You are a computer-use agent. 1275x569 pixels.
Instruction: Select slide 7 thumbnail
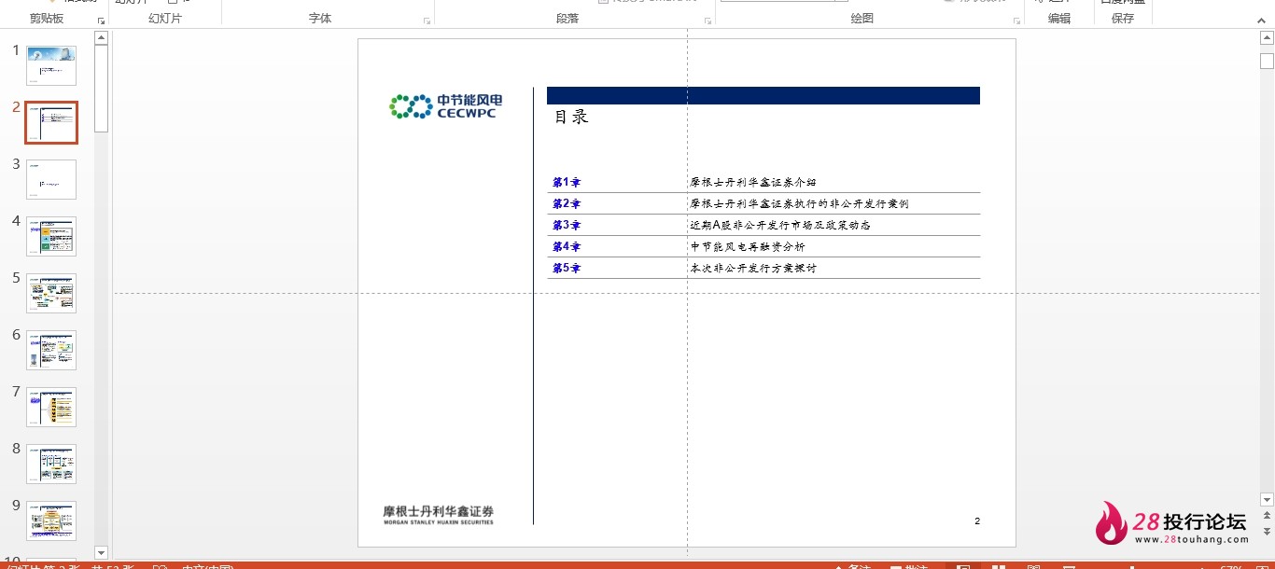51,407
